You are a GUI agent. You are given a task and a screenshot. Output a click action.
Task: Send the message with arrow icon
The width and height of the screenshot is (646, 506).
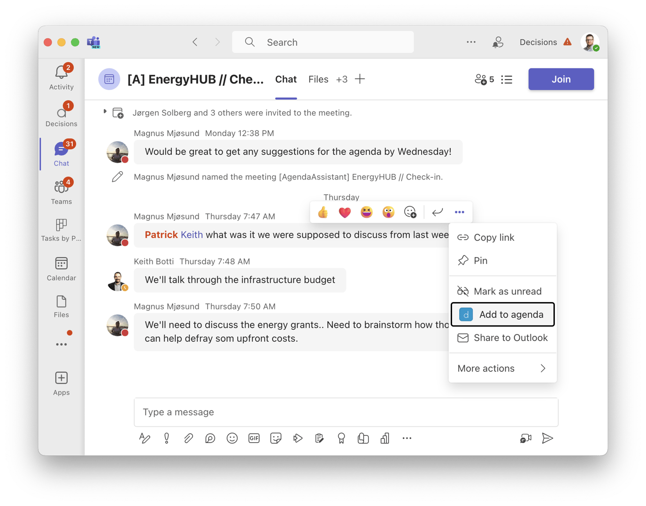(x=547, y=438)
